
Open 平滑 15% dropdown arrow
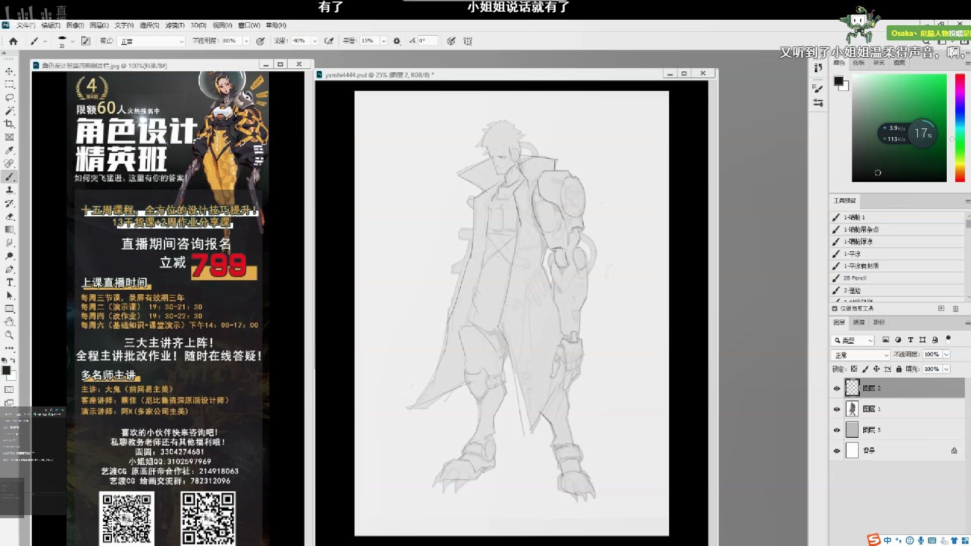384,41
